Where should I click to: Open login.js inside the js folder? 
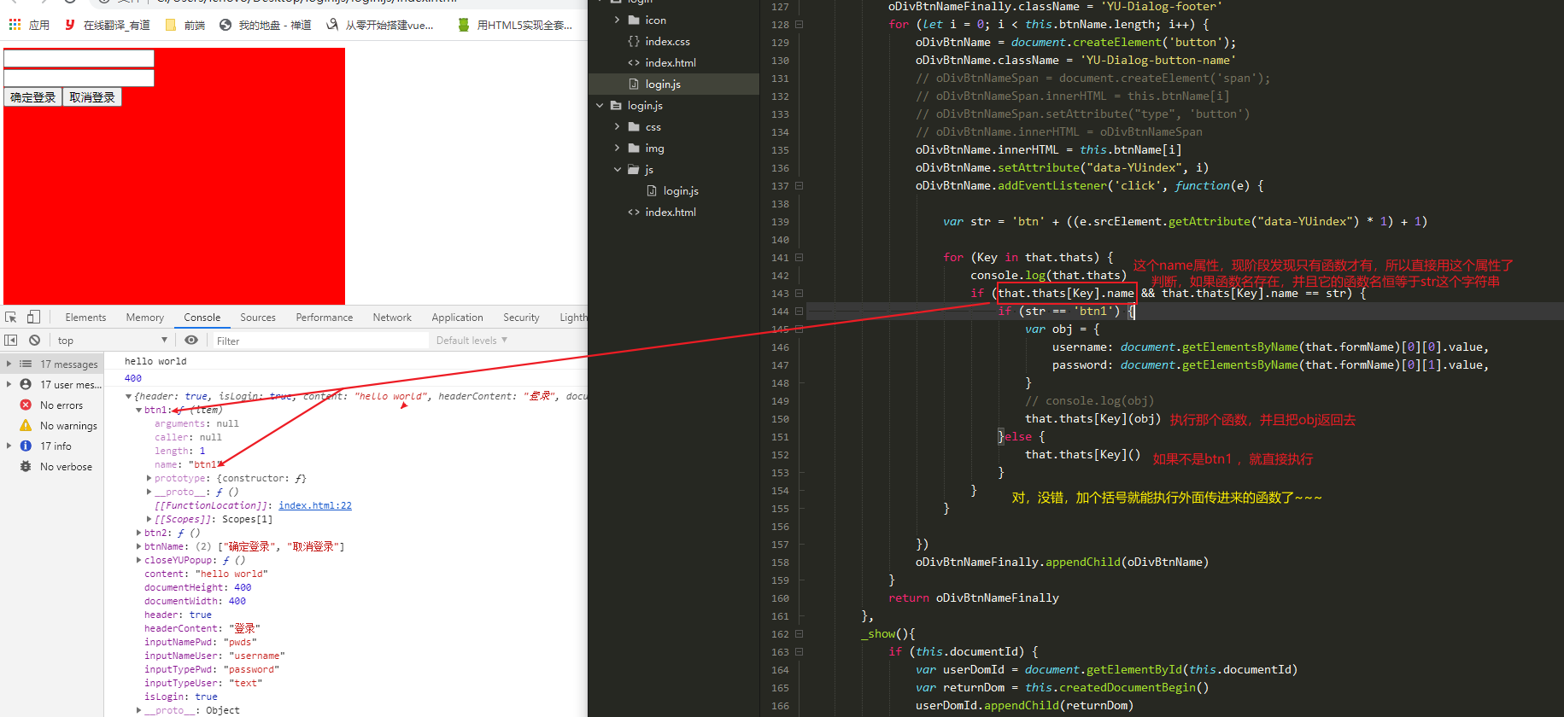tap(680, 190)
